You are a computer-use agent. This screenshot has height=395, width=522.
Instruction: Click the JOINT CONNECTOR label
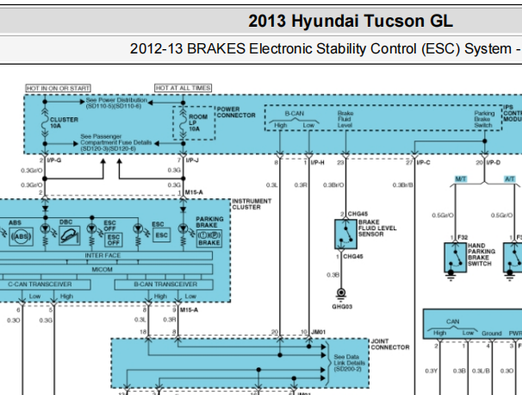390,344
